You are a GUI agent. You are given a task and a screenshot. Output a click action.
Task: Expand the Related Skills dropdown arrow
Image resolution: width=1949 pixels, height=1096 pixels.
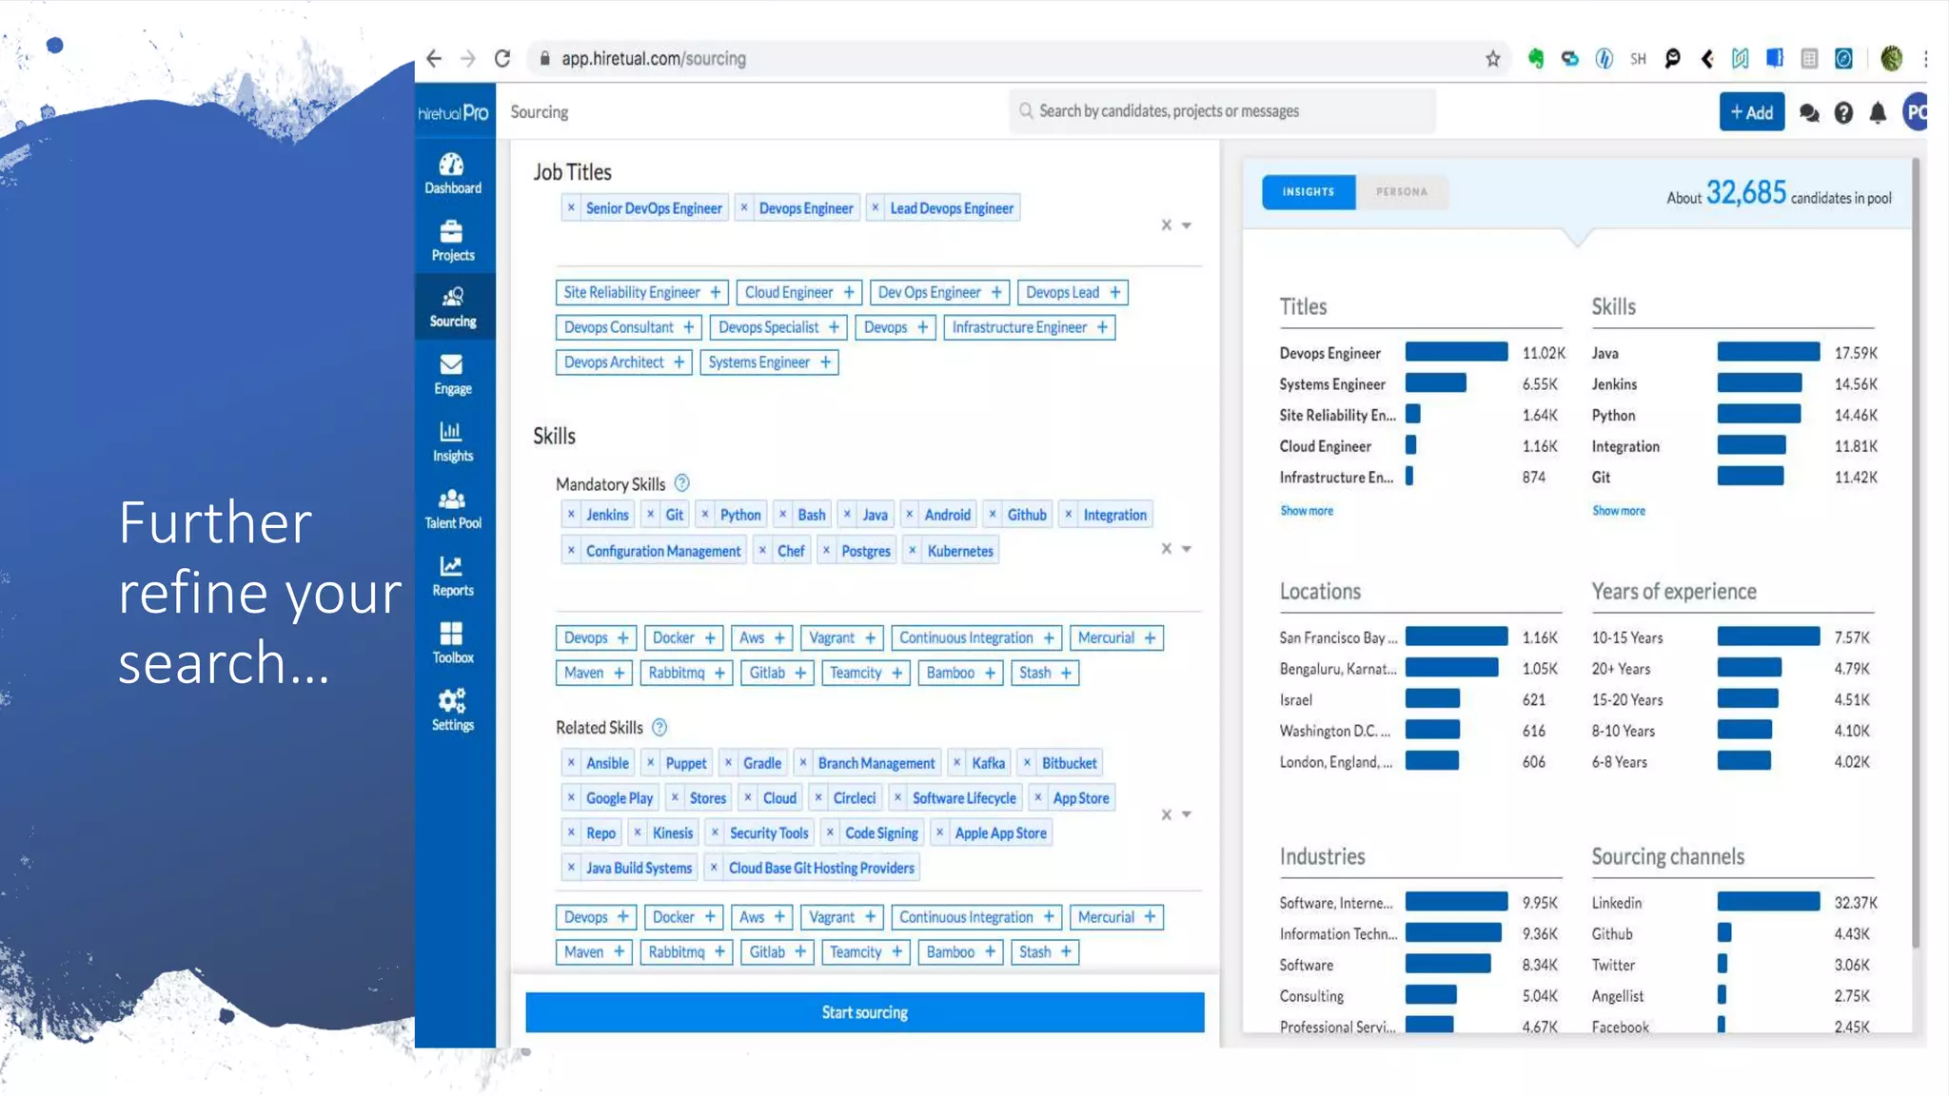click(1187, 814)
